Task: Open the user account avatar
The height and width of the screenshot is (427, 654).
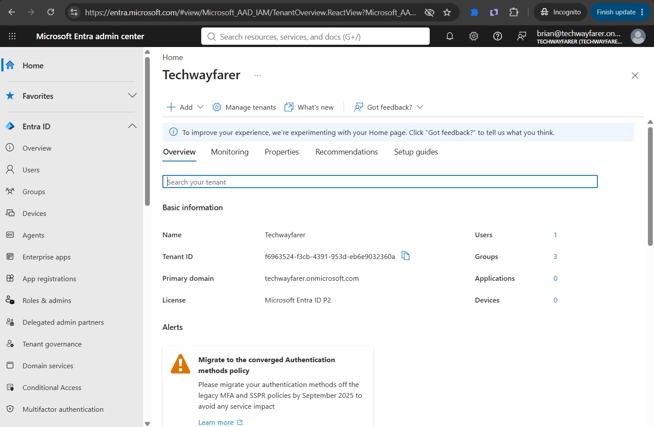Action: (x=638, y=37)
